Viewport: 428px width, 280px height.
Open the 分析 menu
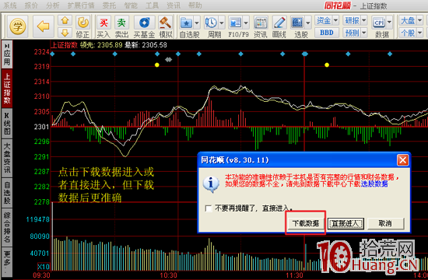point(53,5)
